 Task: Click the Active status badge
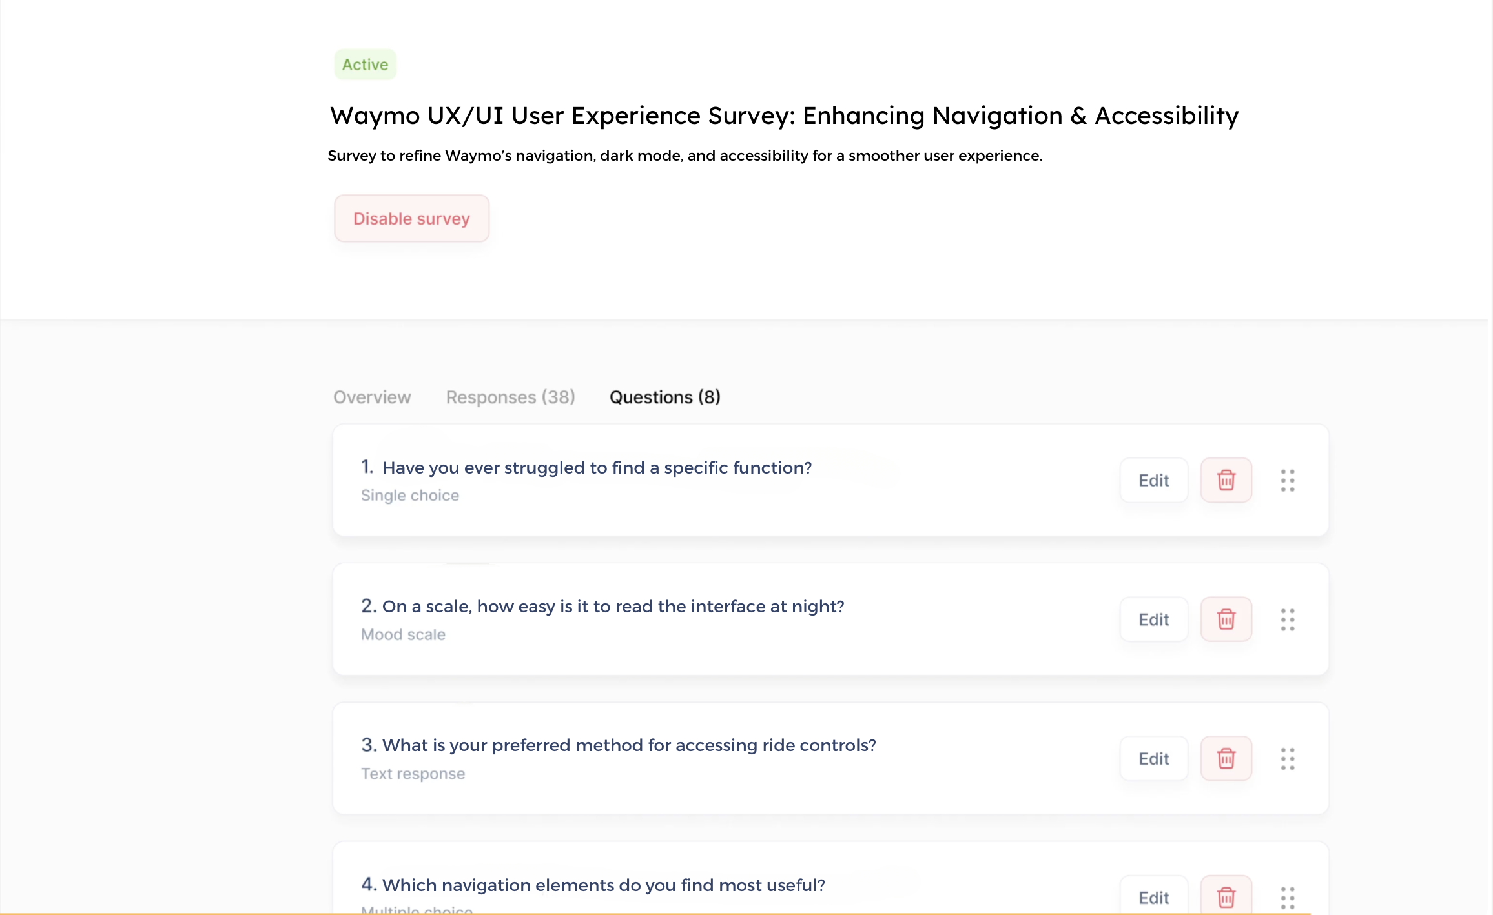(x=365, y=65)
